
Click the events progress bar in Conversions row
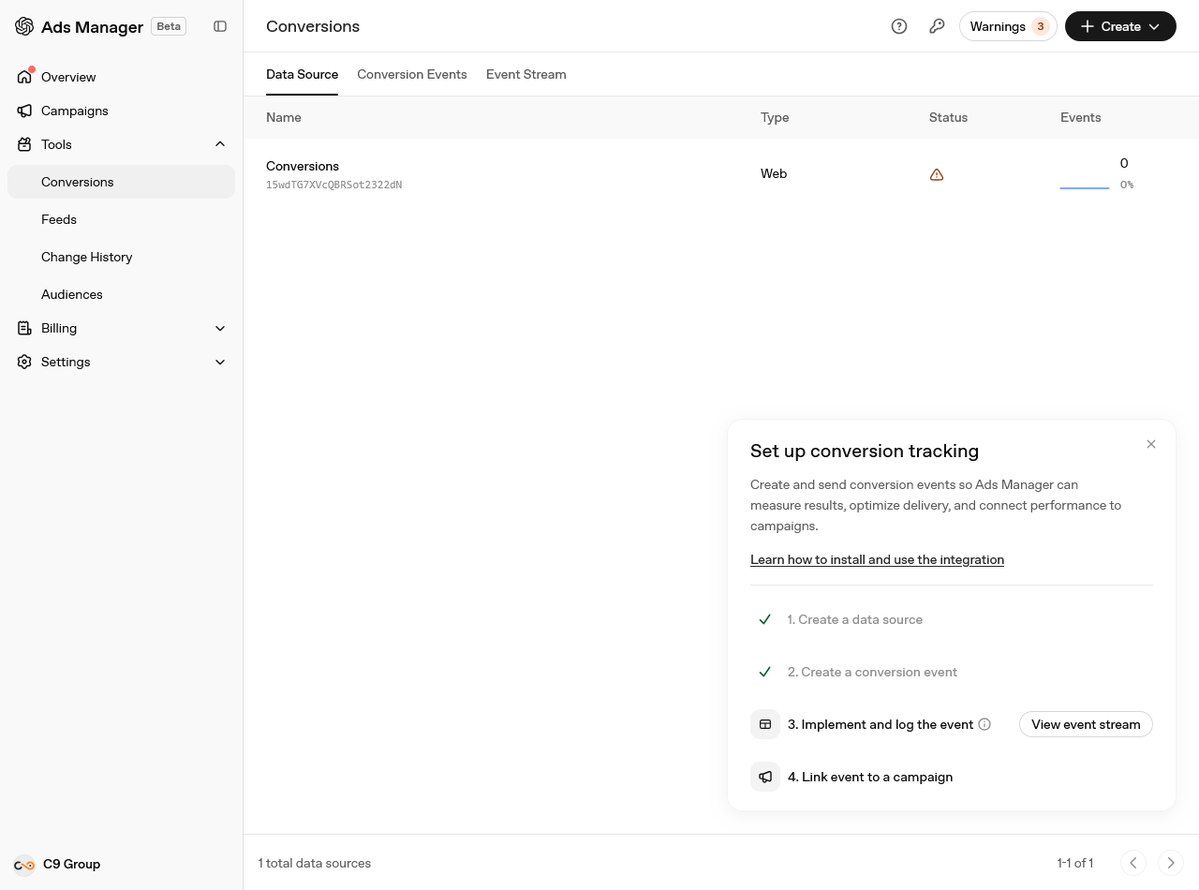1085,187
